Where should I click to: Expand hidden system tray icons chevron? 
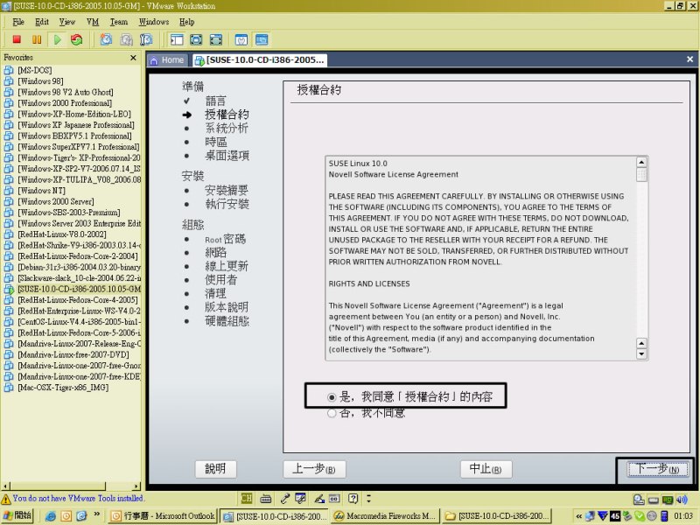(579, 516)
